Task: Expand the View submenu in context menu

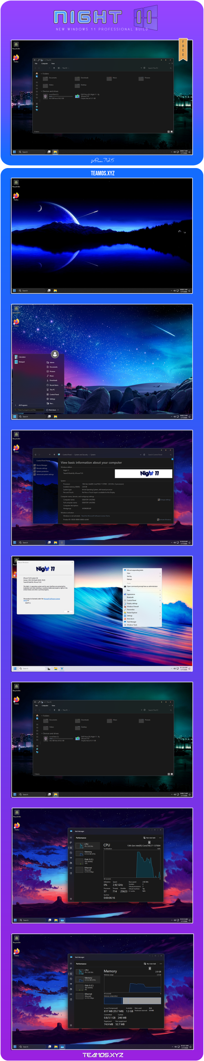Action: [142, 573]
